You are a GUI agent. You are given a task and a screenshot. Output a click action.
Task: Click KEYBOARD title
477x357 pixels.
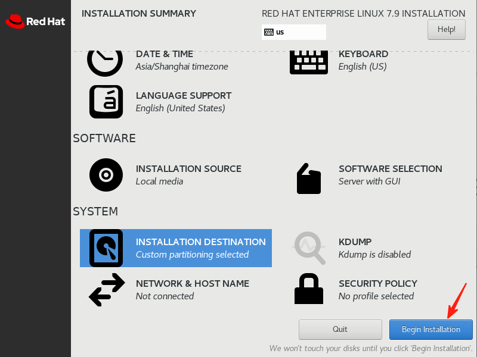[363, 54]
